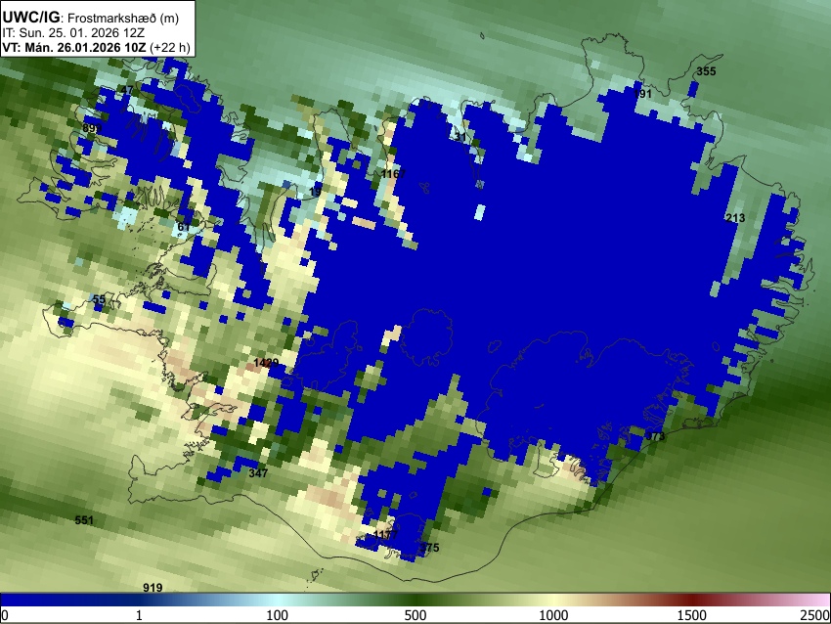Click the 31 value label

tap(460, 137)
